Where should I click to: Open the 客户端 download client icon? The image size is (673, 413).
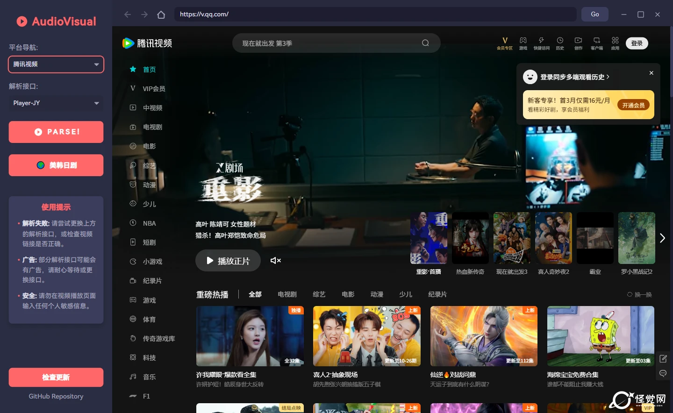click(x=597, y=41)
